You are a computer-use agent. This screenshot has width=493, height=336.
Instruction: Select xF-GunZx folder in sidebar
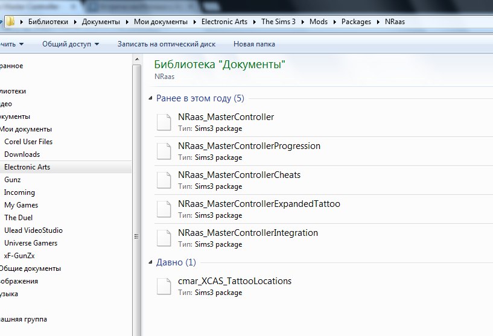(19, 256)
